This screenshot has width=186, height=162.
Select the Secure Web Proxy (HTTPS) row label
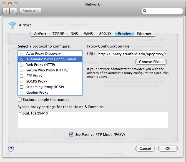tap(47, 70)
